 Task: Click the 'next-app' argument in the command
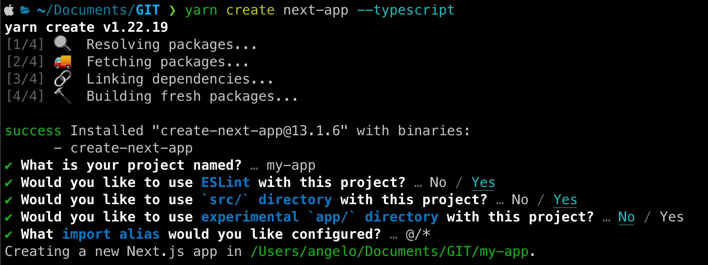pyautogui.click(x=316, y=10)
